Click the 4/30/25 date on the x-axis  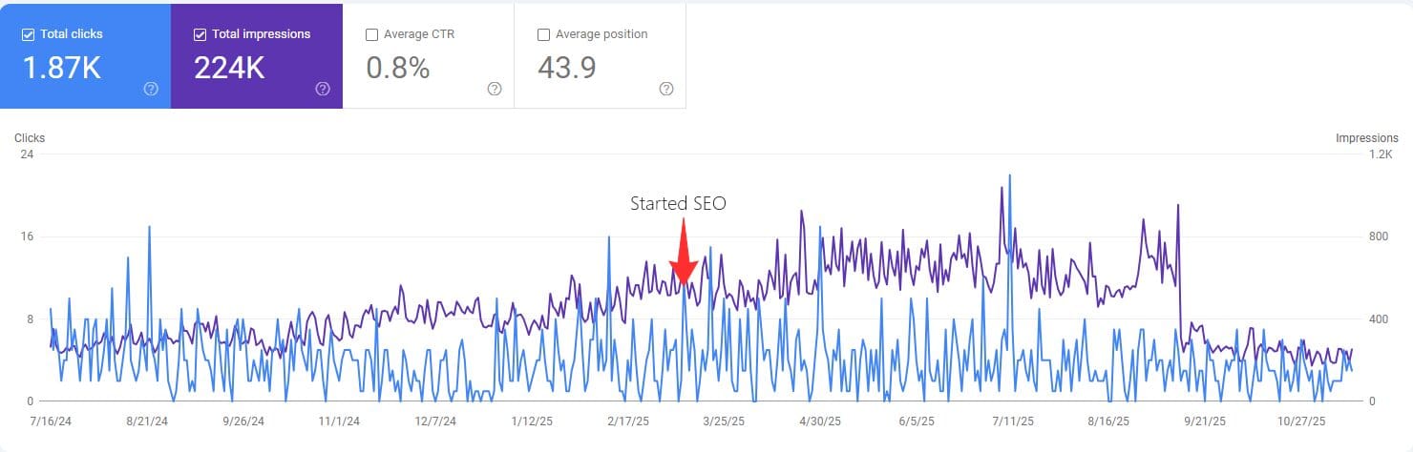pos(819,421)
